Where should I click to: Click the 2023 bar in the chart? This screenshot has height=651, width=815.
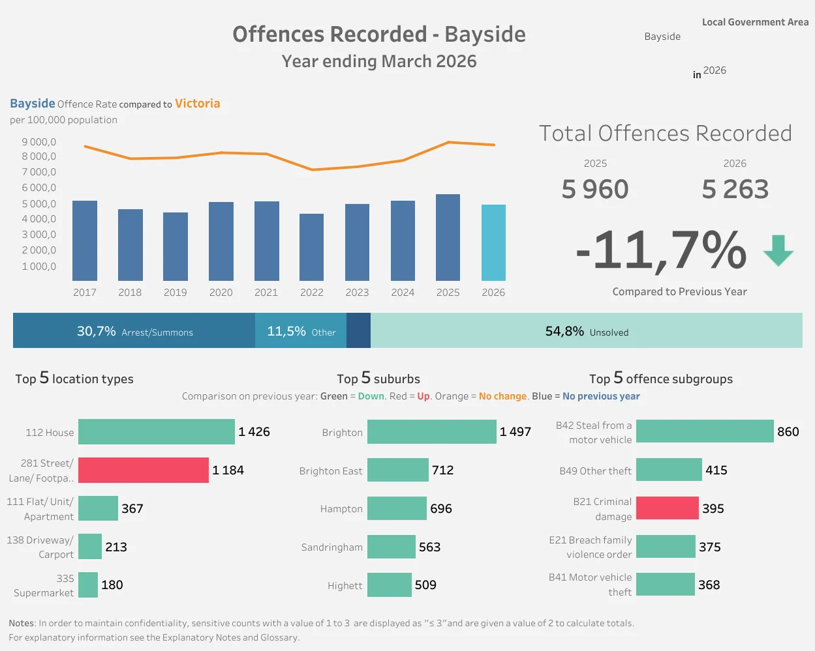(357, 242)
